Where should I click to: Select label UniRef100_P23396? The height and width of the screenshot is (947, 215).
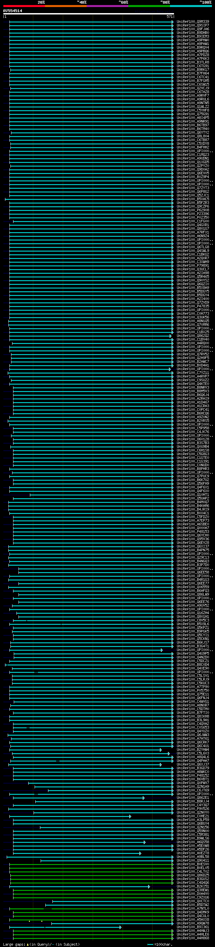coord(193,214)
